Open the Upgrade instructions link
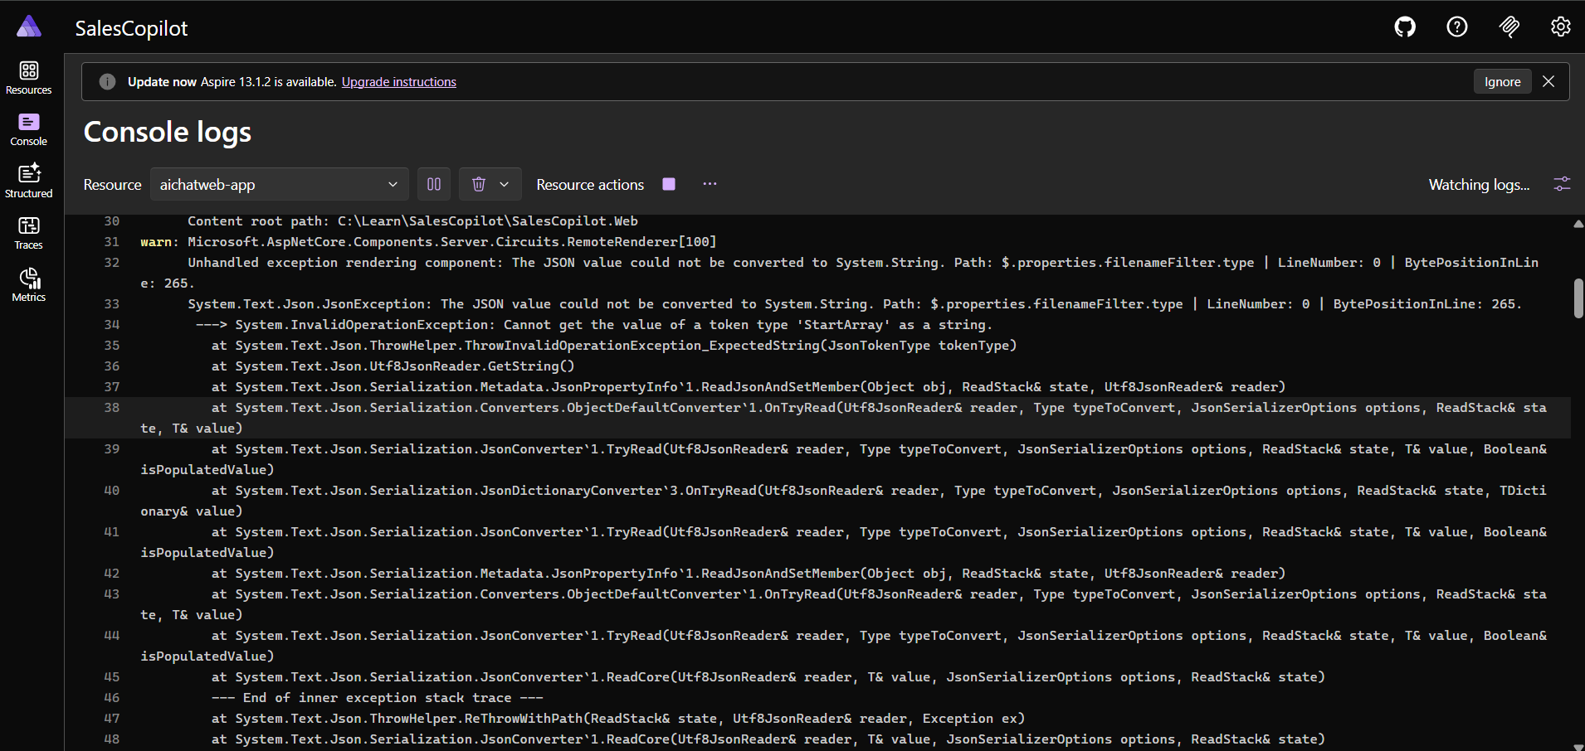1585x751 pixels. pyautogui.click(x=398, y=81)
